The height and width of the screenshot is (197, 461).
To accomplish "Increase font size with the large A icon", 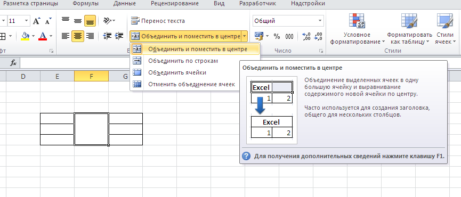I will point(36,21).
